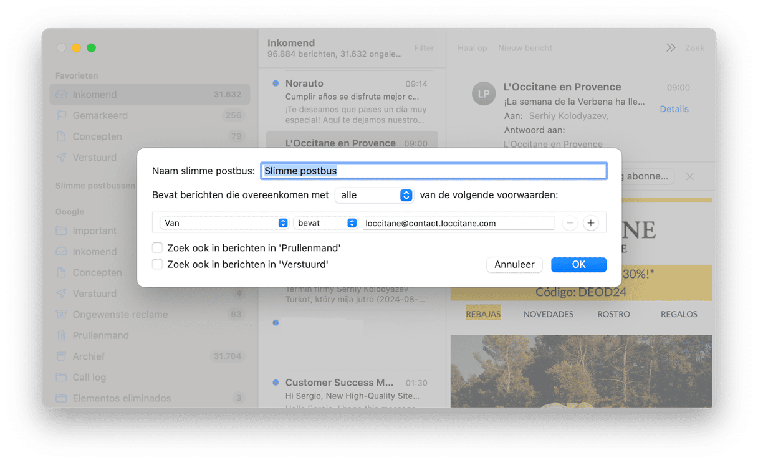
Task: Open the Archief mailbox
Action: tap(150, 356)
